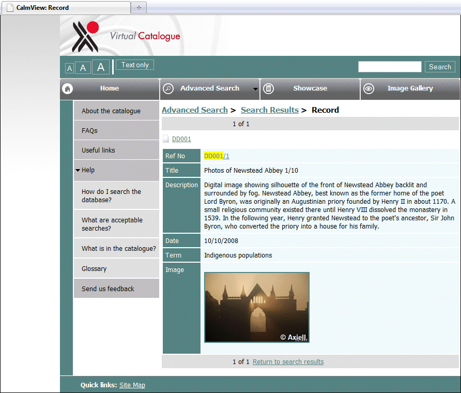The height and width of the screenshot is (393, 461).
Task: Open About the catalogue menu item
Action: (111, 111)
